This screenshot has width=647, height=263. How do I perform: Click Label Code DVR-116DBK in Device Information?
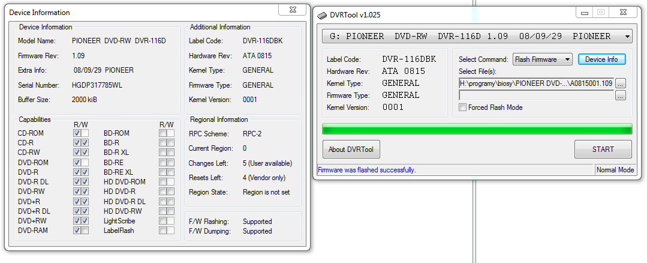(263, 41)
